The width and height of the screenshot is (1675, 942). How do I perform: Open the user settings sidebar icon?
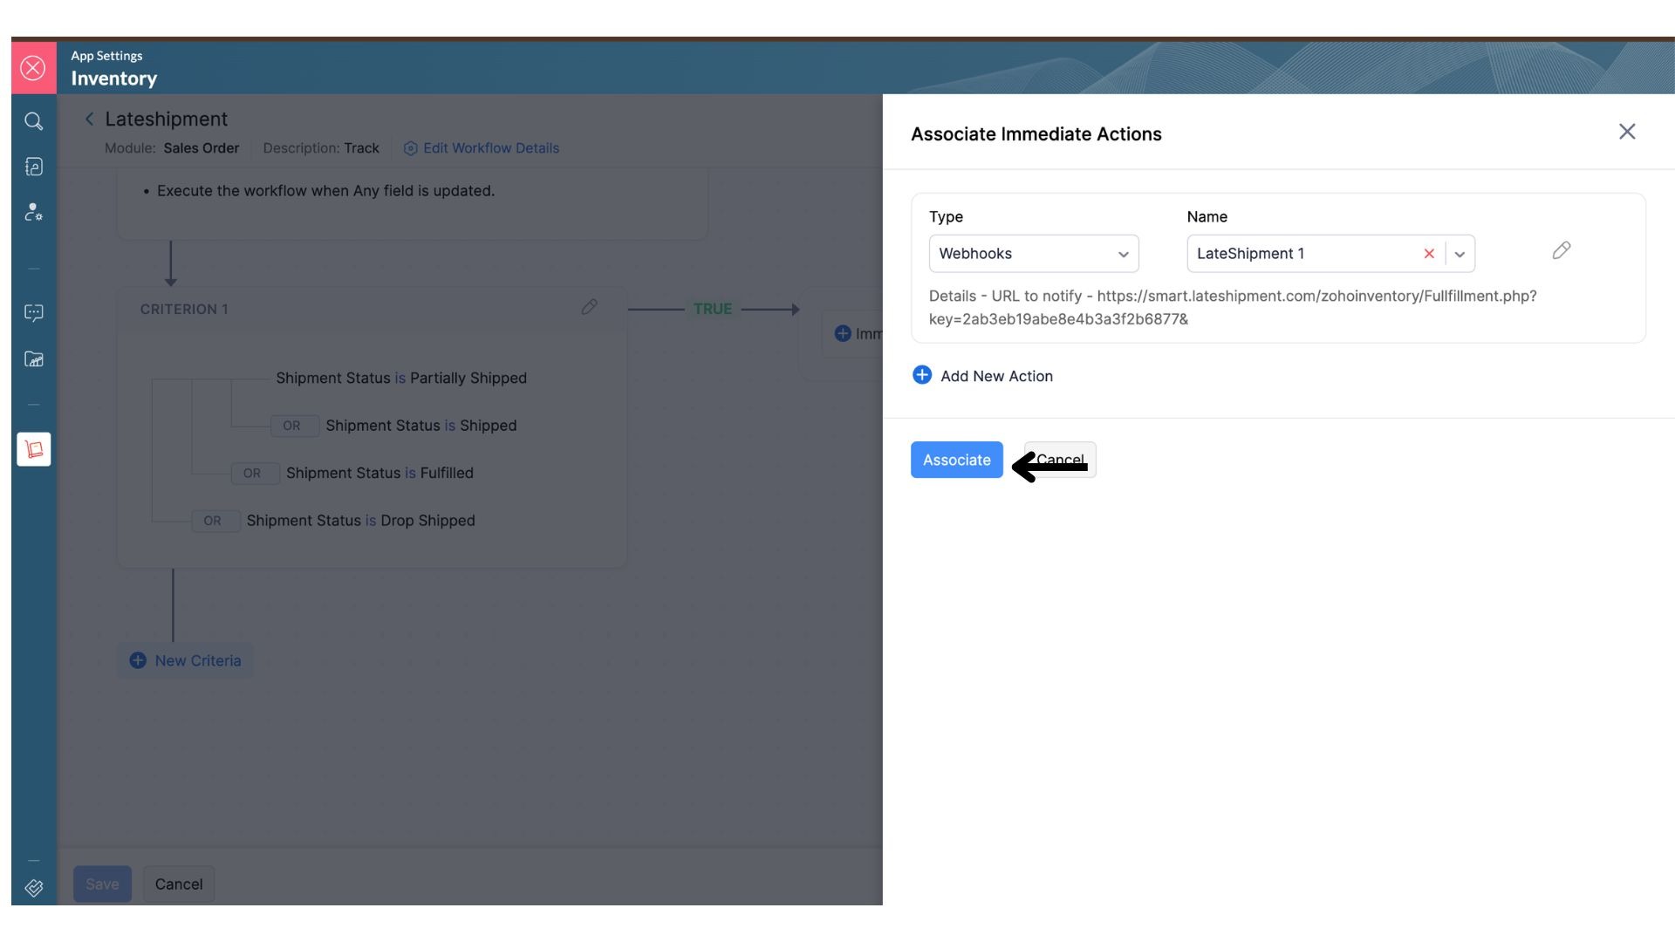(33, 212)
